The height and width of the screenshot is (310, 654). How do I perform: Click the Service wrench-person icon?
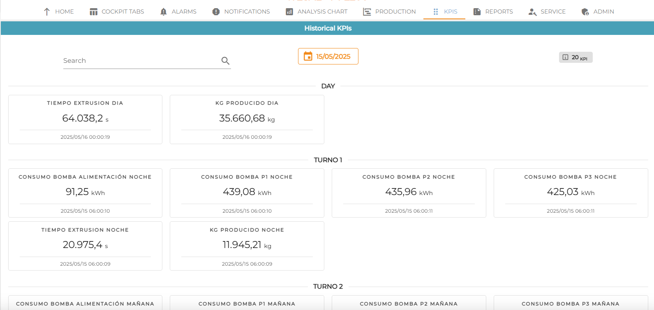[532, 12]
